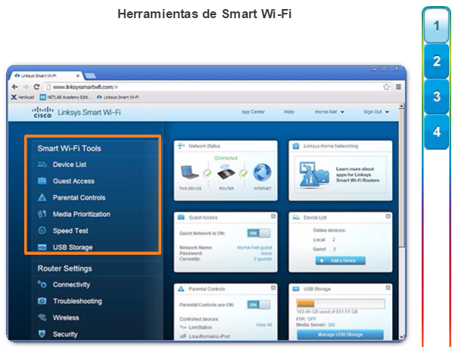Image resolution: width=455 pixels, height=347 pixels.
Task: Open the browser hamburger menu
Action: 398,87
